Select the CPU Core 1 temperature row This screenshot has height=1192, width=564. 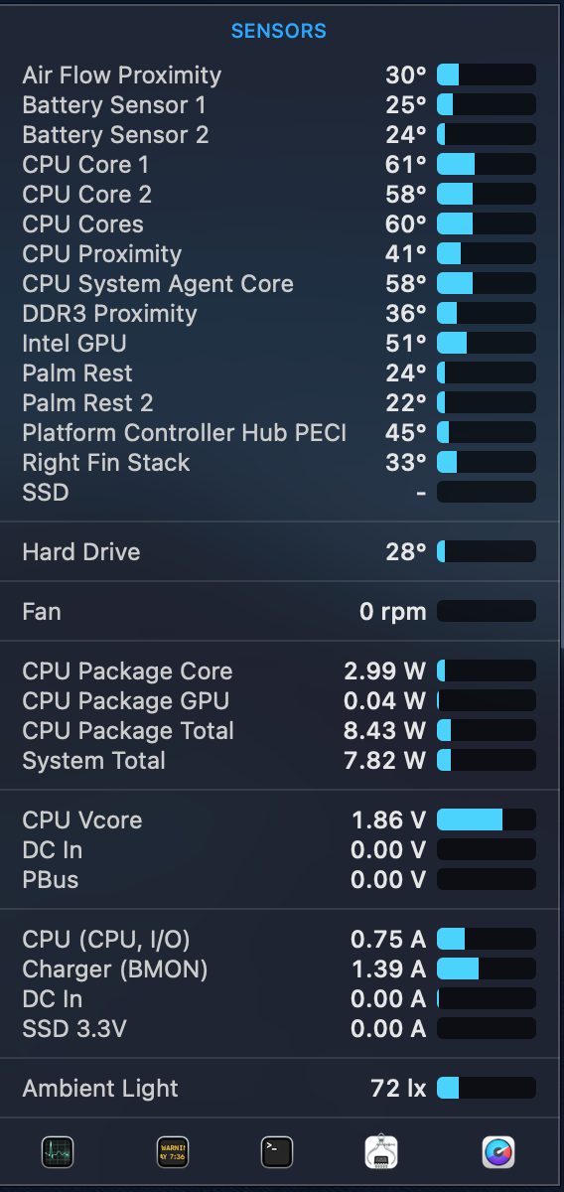(279, 164)
